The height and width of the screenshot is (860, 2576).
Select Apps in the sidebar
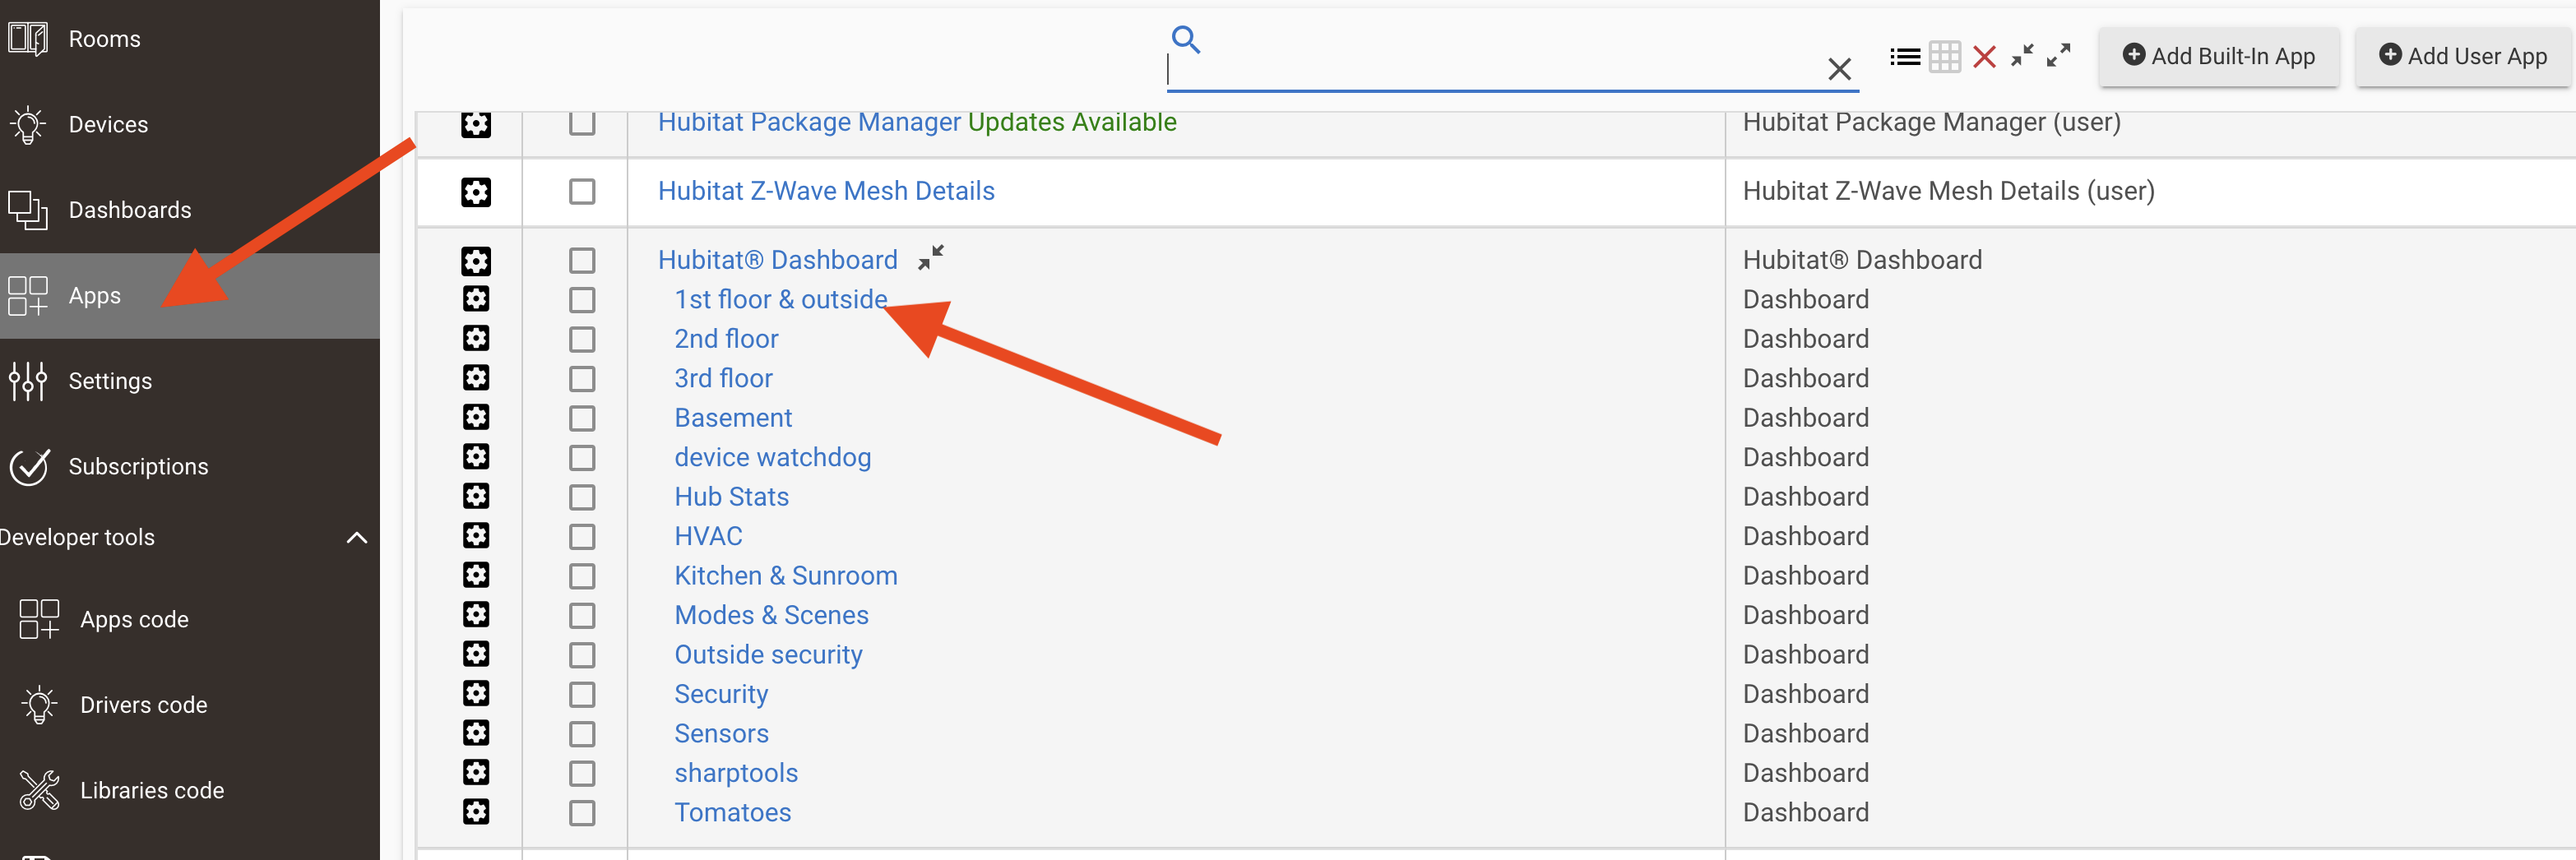(190, 296)
